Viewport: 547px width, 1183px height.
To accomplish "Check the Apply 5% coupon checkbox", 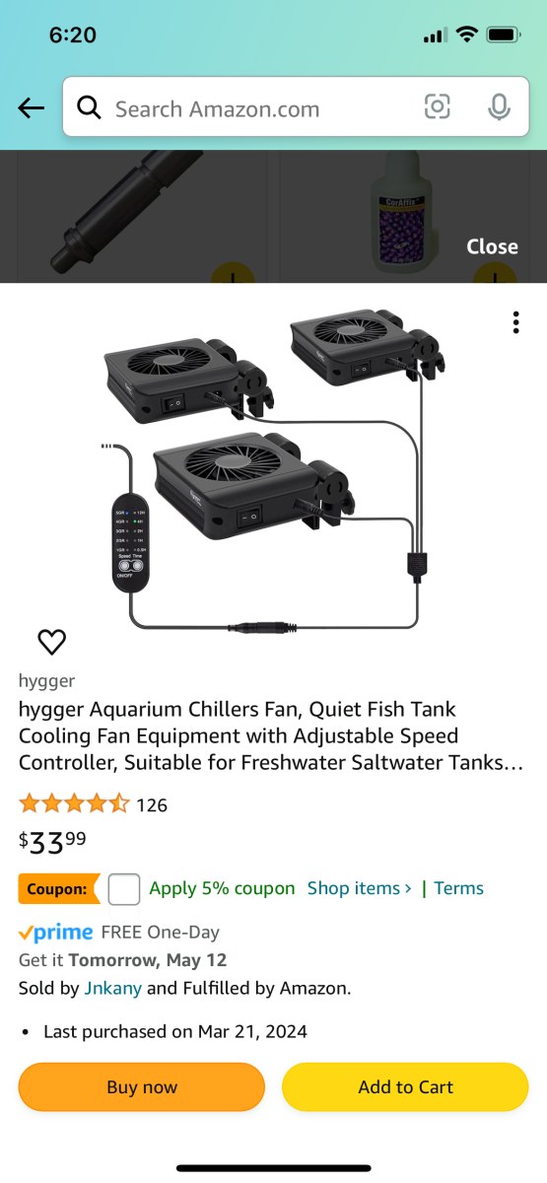I will [124, 888].
